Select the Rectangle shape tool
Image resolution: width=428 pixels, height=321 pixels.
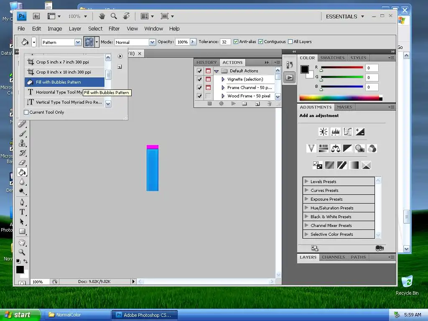point(22,232)
